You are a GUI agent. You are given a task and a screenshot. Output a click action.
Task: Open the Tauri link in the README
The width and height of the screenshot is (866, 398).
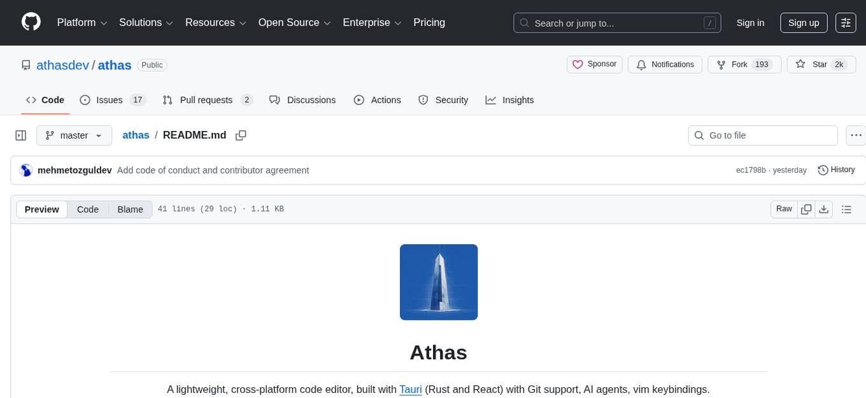tap(411, 389)
